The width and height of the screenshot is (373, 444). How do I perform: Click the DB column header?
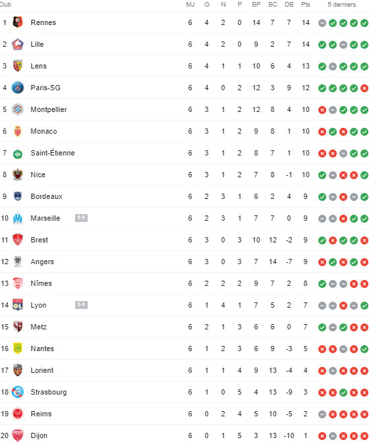(x=289, y=5)
